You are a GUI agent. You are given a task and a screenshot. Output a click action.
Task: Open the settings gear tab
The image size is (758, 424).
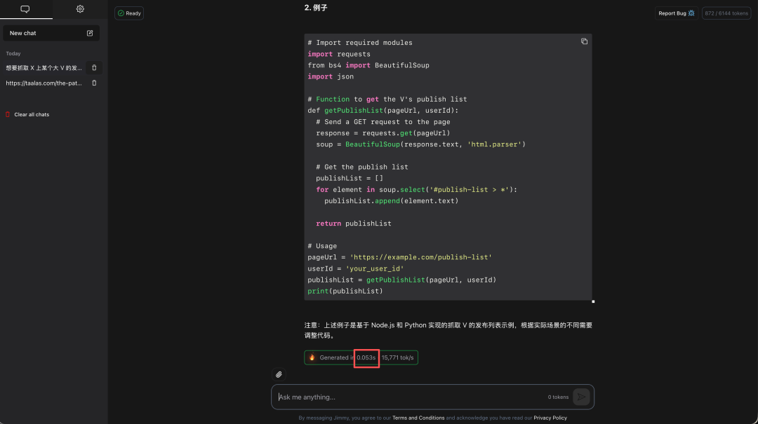point(79,9)
